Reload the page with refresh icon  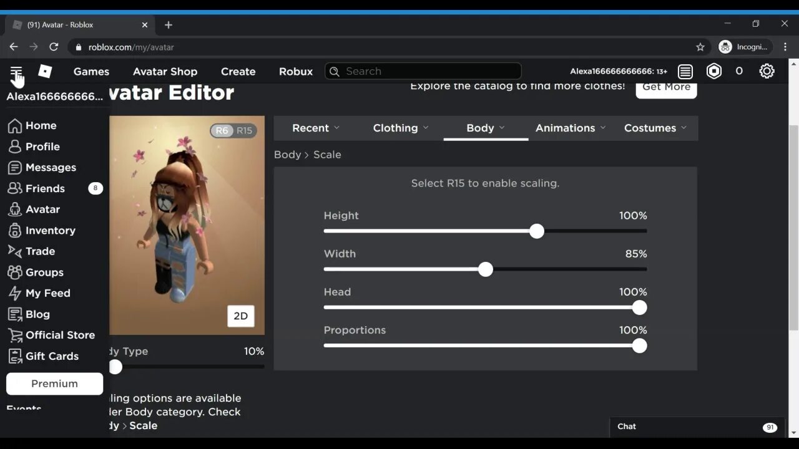tap(54, 47)
